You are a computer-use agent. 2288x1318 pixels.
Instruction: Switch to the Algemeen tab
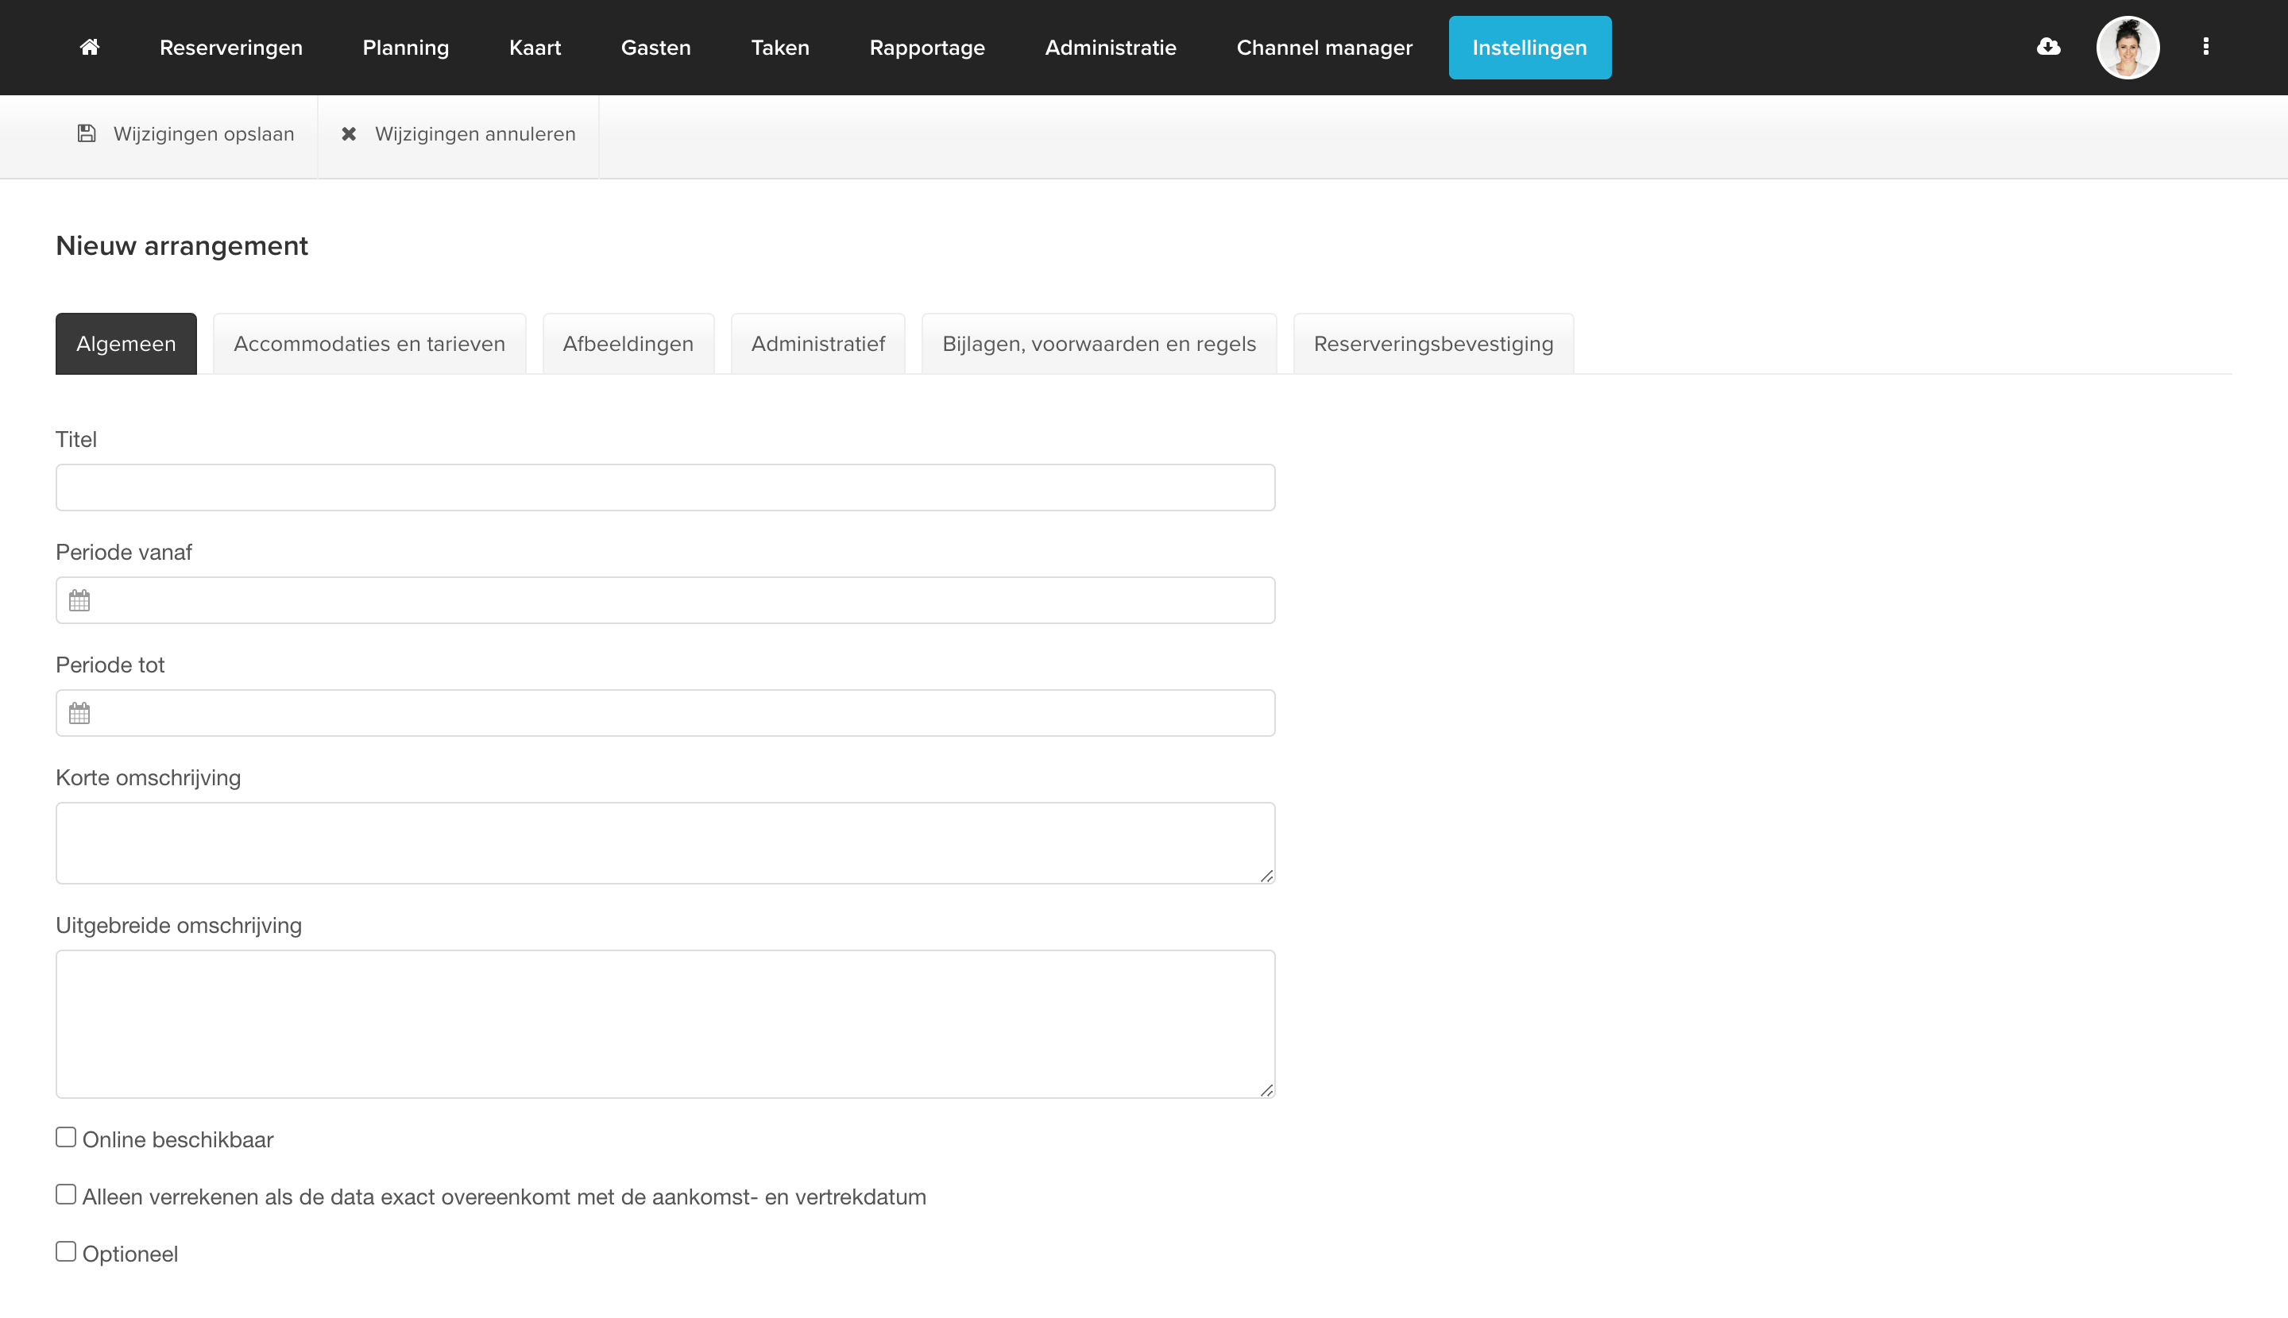[x=126, y=344]
